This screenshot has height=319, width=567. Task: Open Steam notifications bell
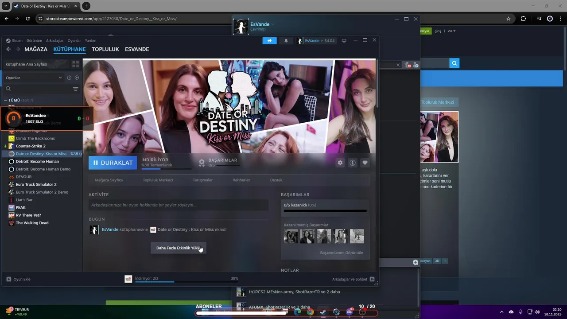286,41
